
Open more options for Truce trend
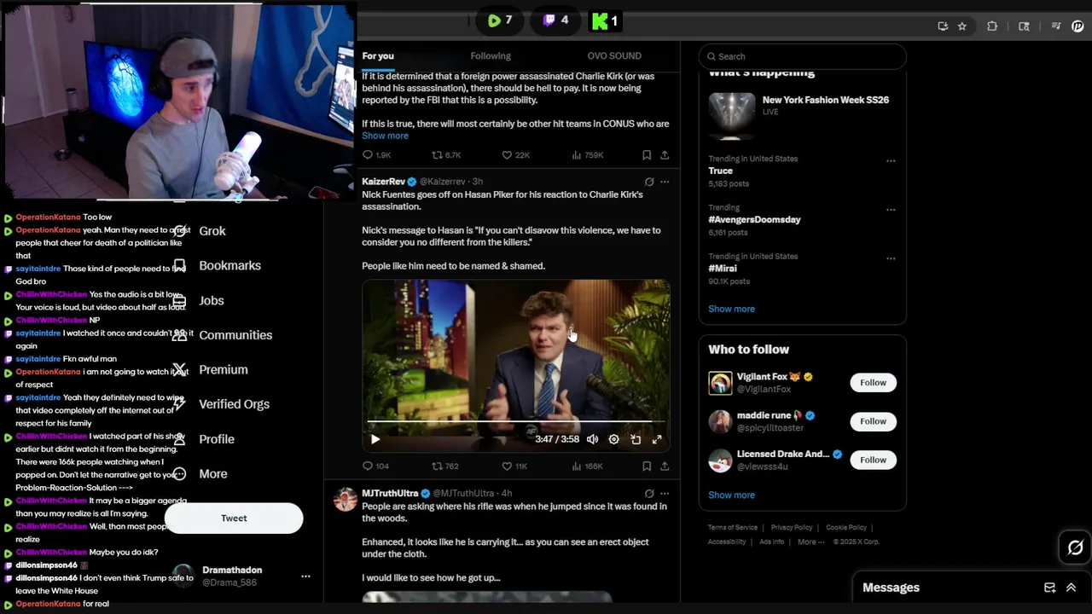[891, 160]
